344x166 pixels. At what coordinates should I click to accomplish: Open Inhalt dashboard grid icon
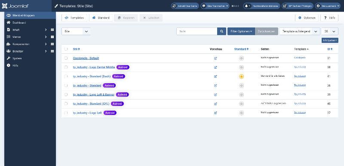pos(52,30)
